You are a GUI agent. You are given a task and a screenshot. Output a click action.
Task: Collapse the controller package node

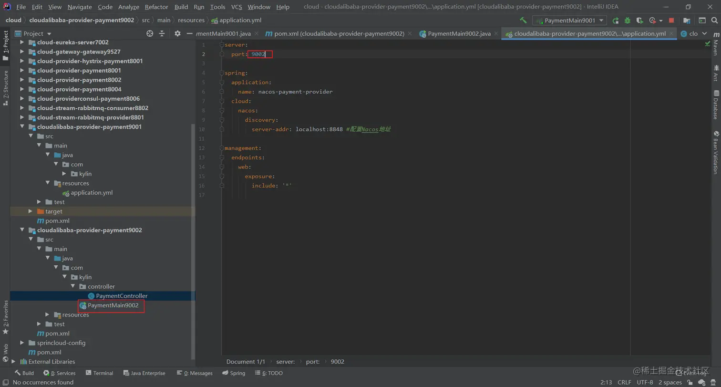(73, 286)
